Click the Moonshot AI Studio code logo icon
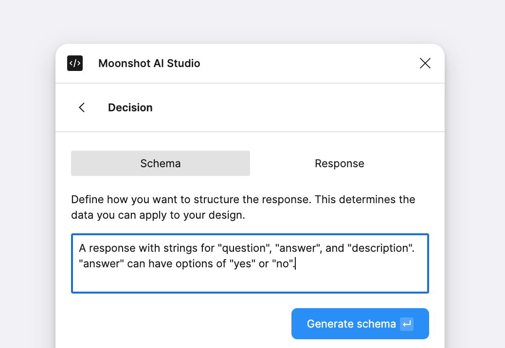Image resolution: width=505 pixels, height=348 pixels. coord(75,63)
